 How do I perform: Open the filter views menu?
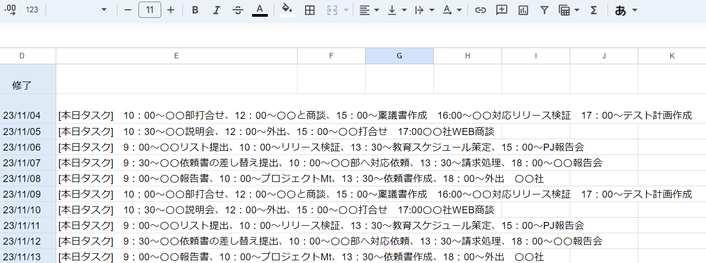569,10
